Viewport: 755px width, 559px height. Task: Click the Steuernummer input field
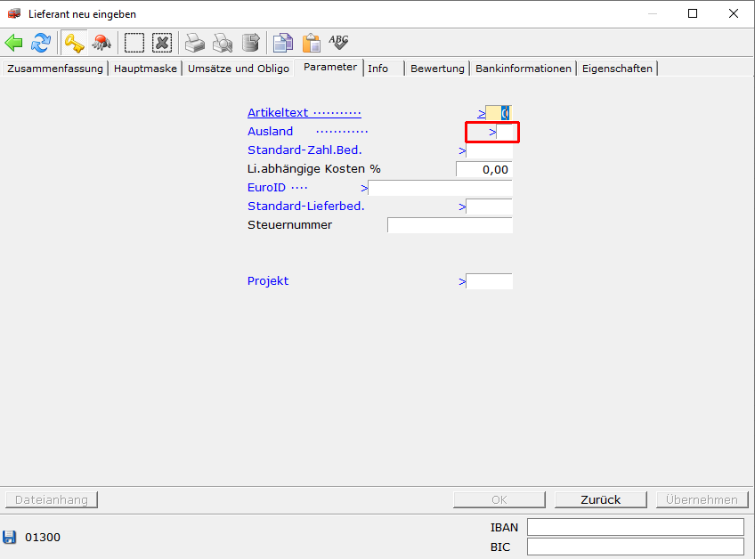(x=450, y=225)
